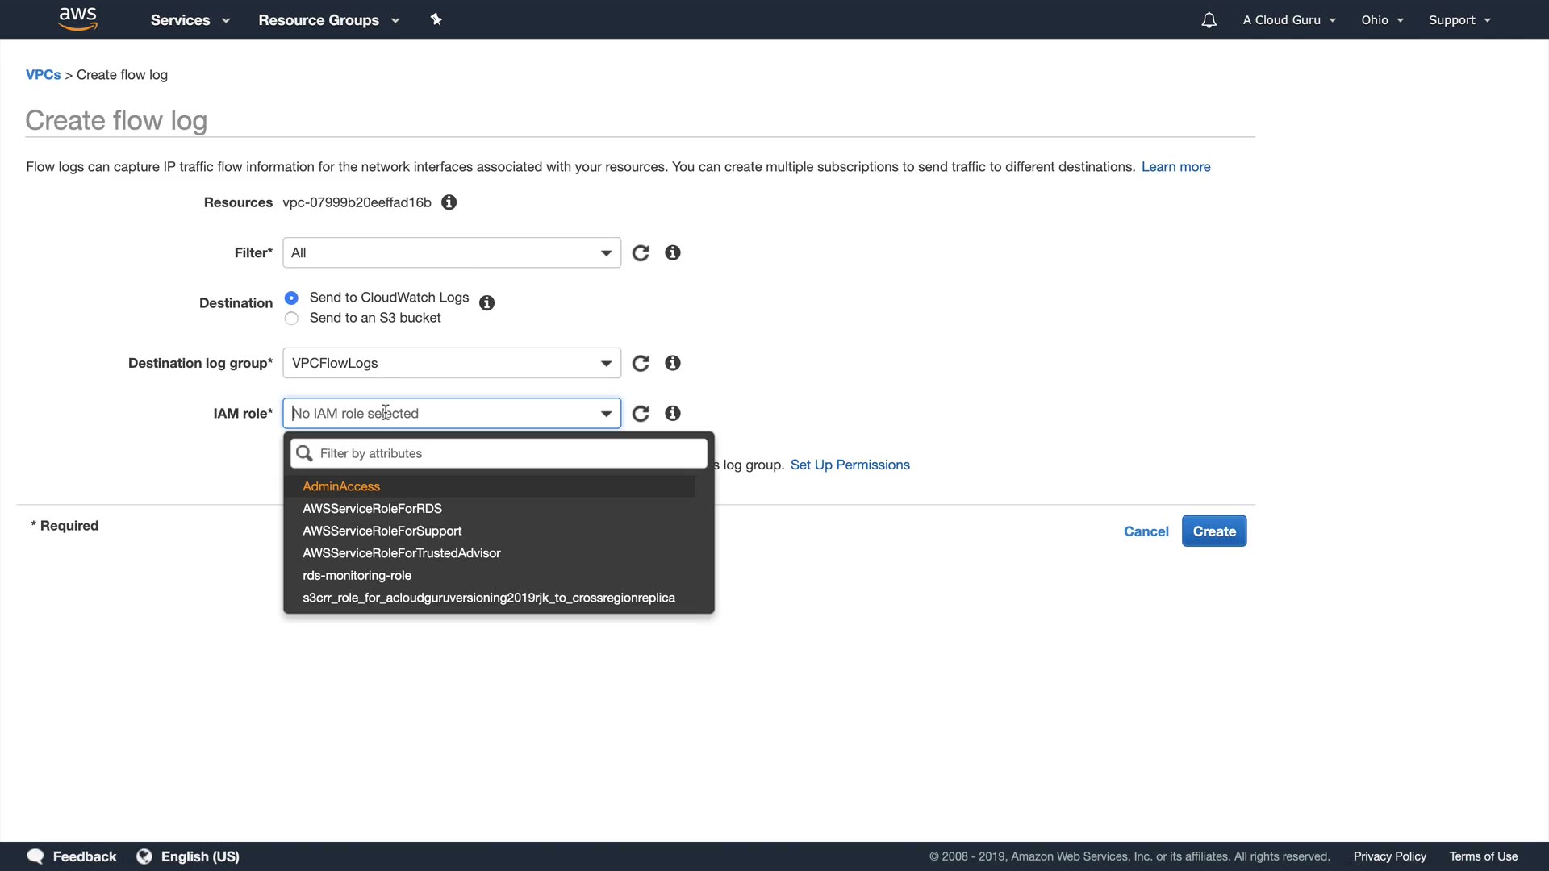1549x871 pixels.
Task: Show info for Filter field
Action: coord(673,253)
